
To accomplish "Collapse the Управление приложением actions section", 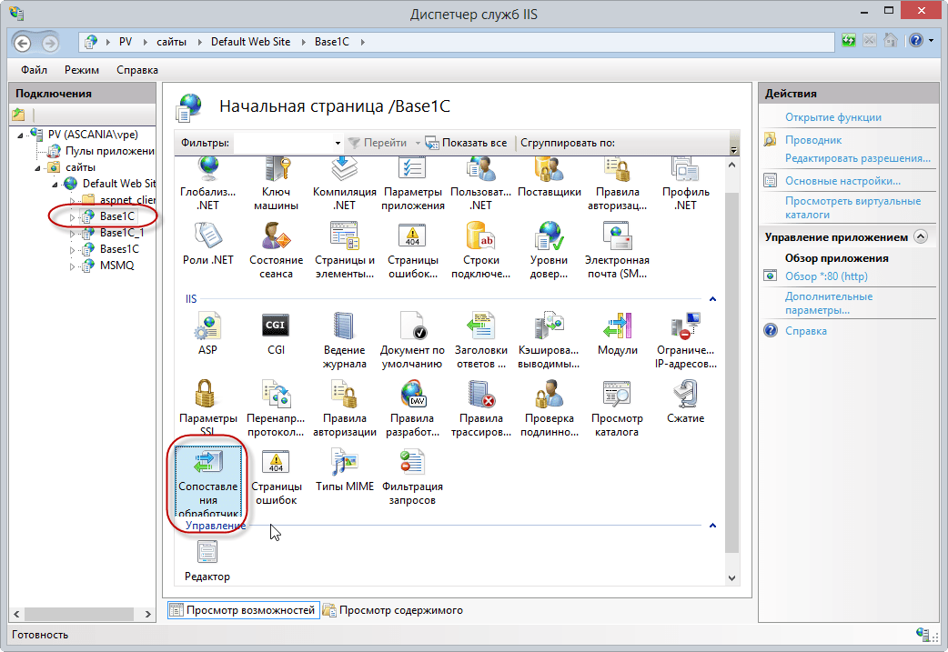I will (921, 236).
